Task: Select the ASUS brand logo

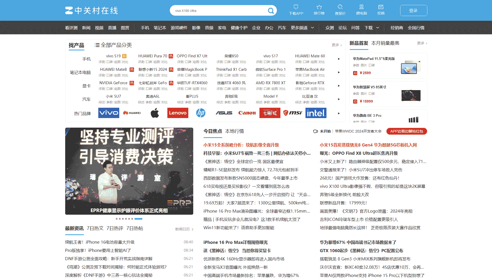Action: click(x=224, y=113)
